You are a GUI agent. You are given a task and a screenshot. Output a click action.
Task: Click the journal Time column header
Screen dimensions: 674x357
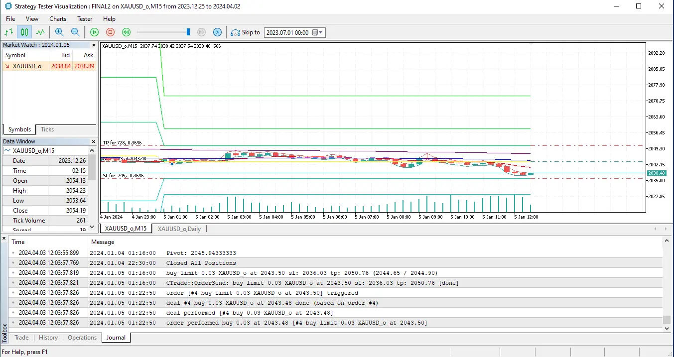(x=49, y=242)
